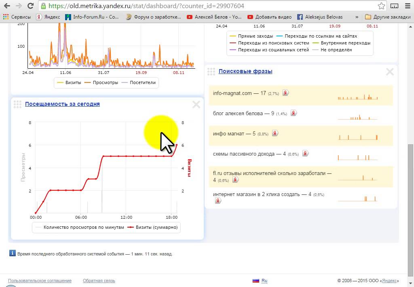
Task: Click Yandex search icon for схемы пассивного дохода
Action: (x=306, y=153)
